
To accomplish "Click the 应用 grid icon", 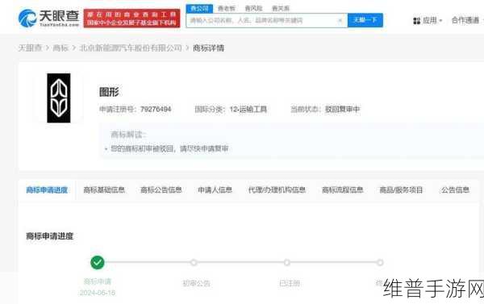I will (x=417, y=21).
